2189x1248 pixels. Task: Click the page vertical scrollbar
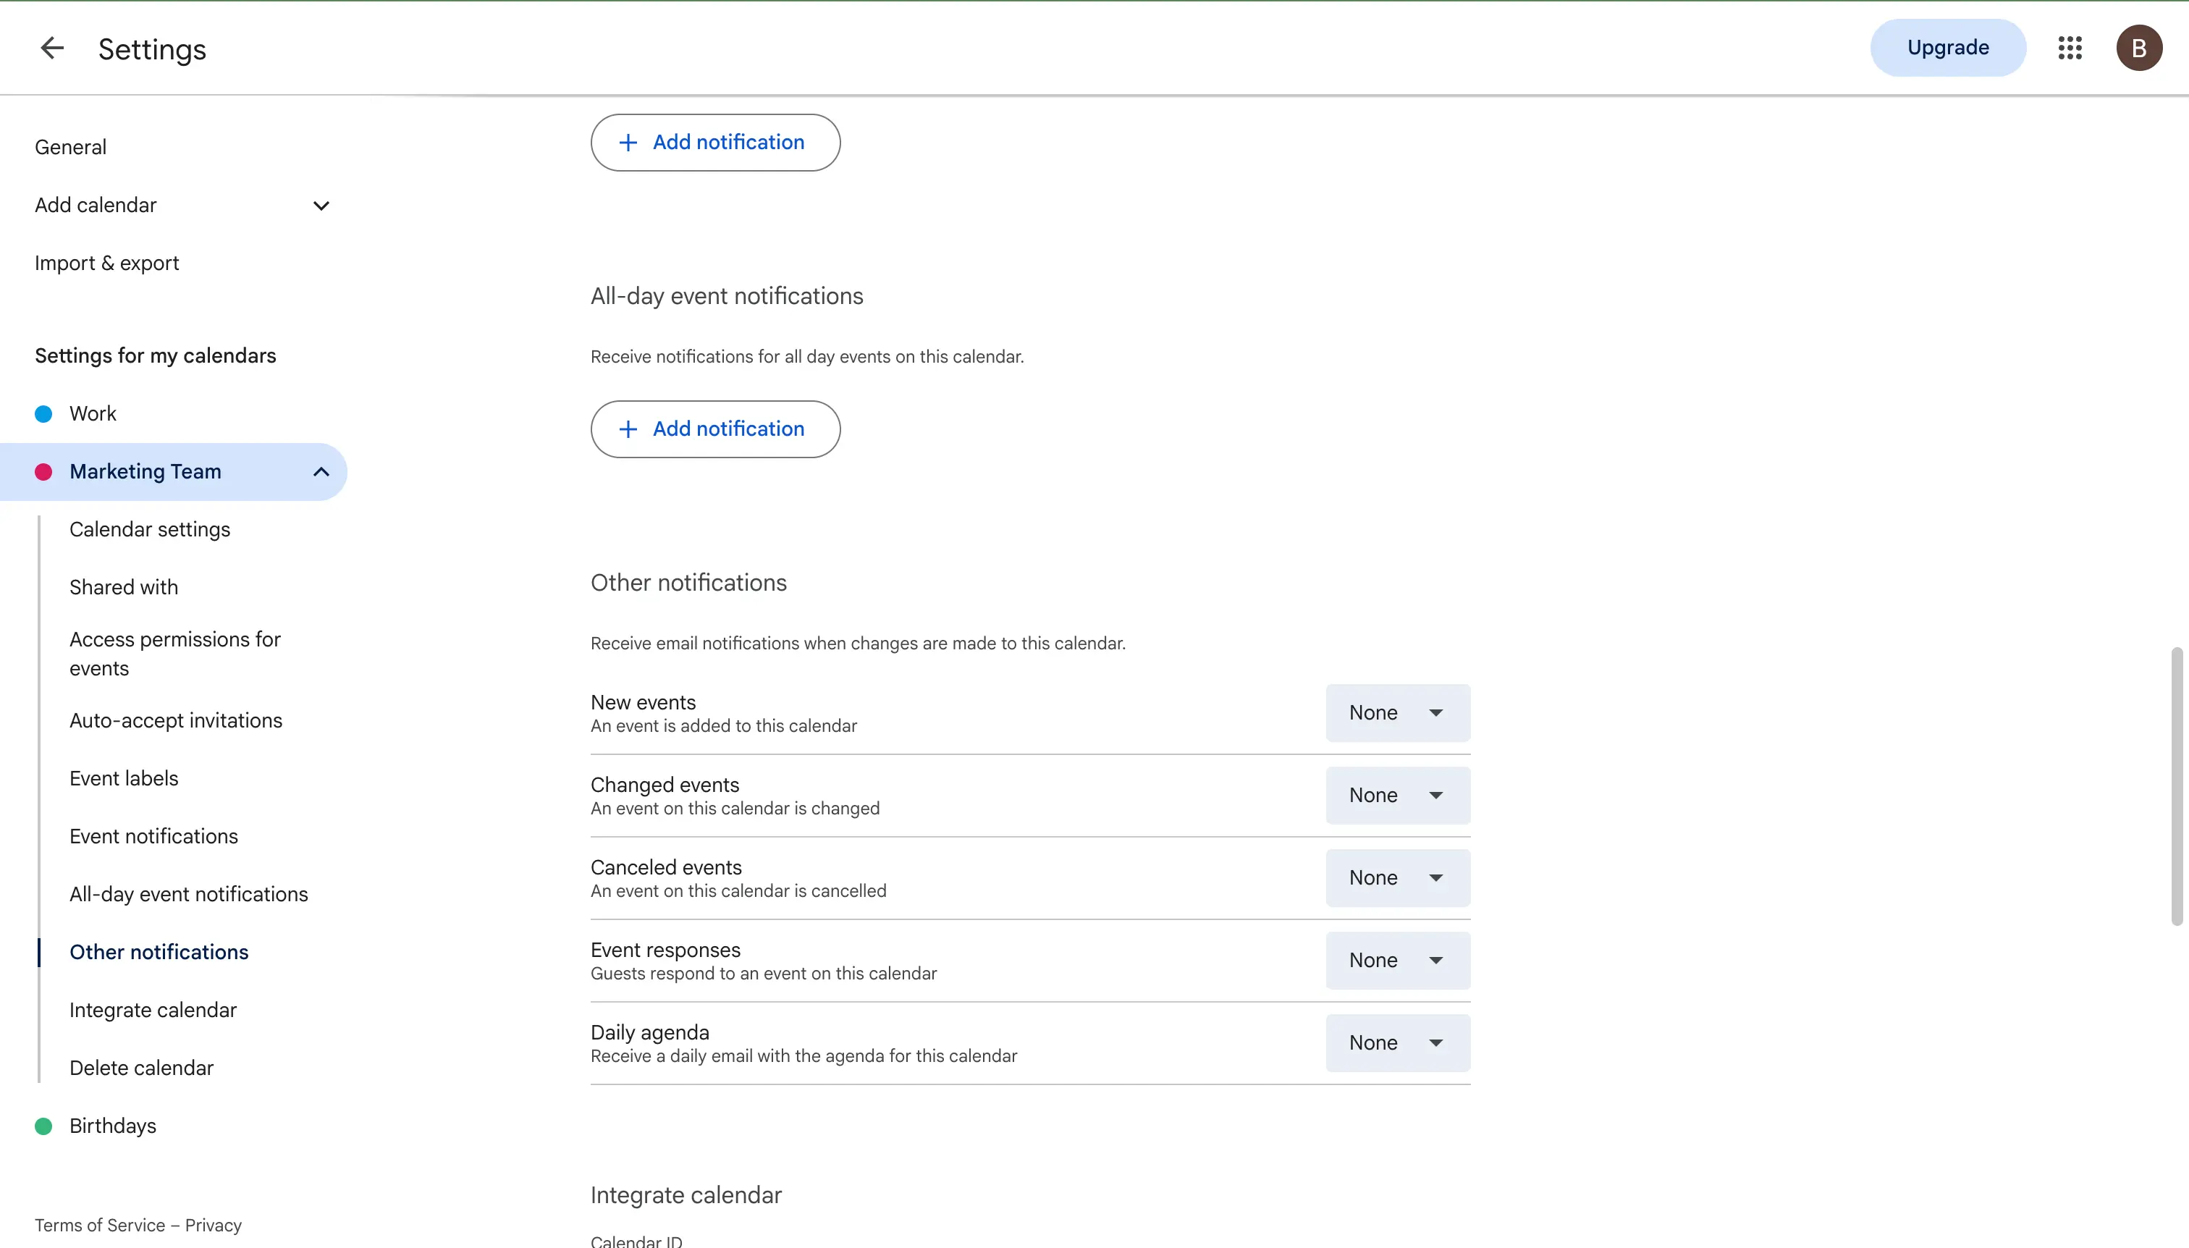click(2176, 787)
